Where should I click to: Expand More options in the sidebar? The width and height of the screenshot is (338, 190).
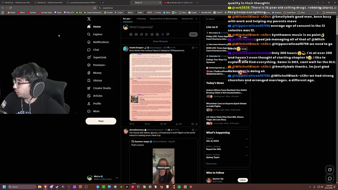pyautogui.click(x=93, y=111)
